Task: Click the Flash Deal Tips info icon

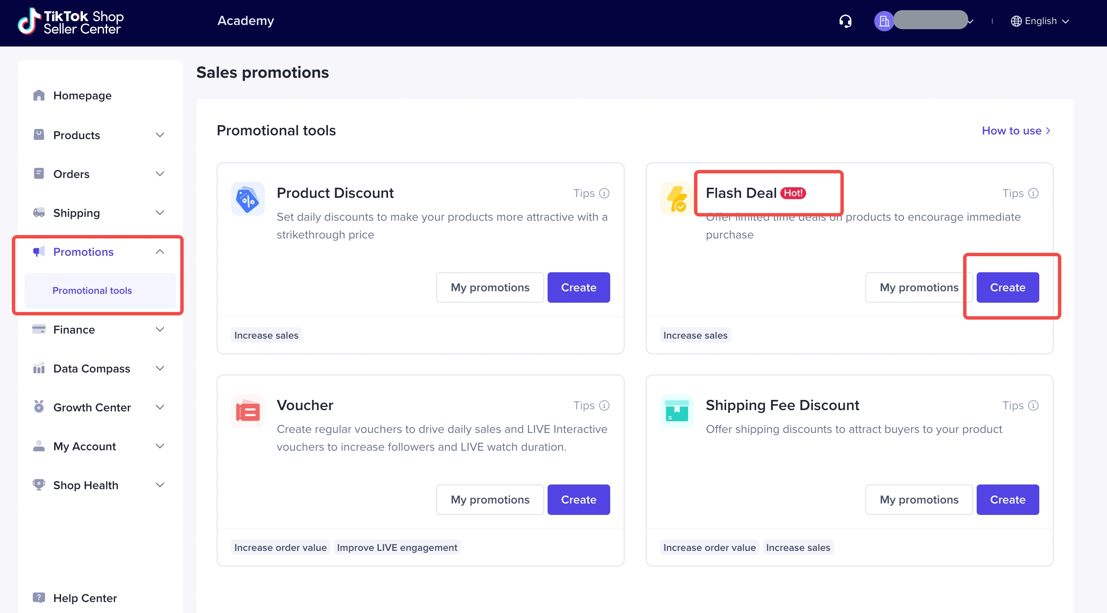Action: coord(1033,193)
